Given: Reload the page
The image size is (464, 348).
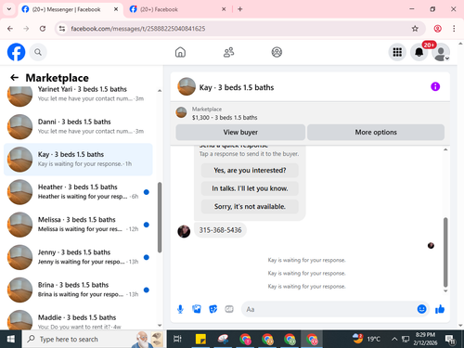Looking at the screenshot, I should [43, 29].
